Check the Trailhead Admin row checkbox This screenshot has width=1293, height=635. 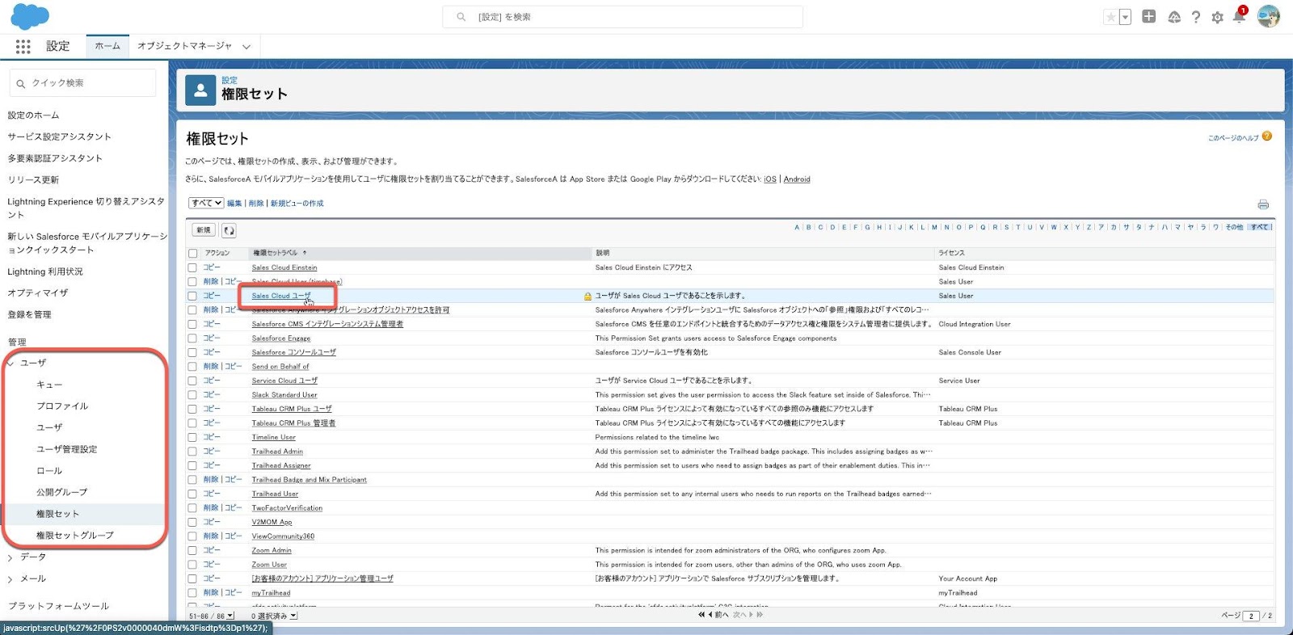[x=192, y=452]
